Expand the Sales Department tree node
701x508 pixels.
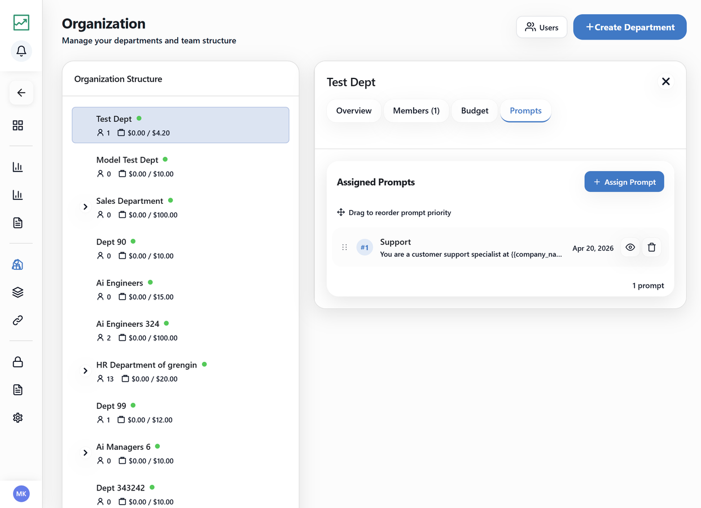(x=85, y=207)
